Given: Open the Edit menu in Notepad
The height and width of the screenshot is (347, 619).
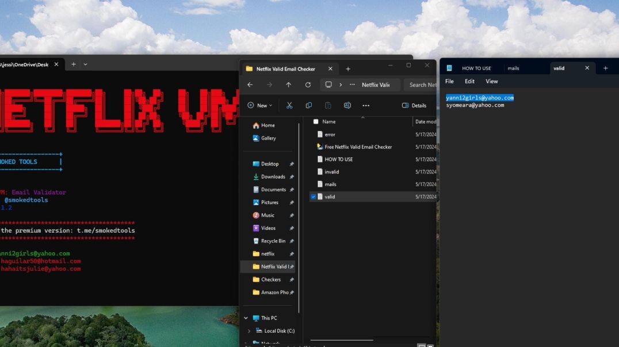Looking at the screenshot, I should point(469,81).
